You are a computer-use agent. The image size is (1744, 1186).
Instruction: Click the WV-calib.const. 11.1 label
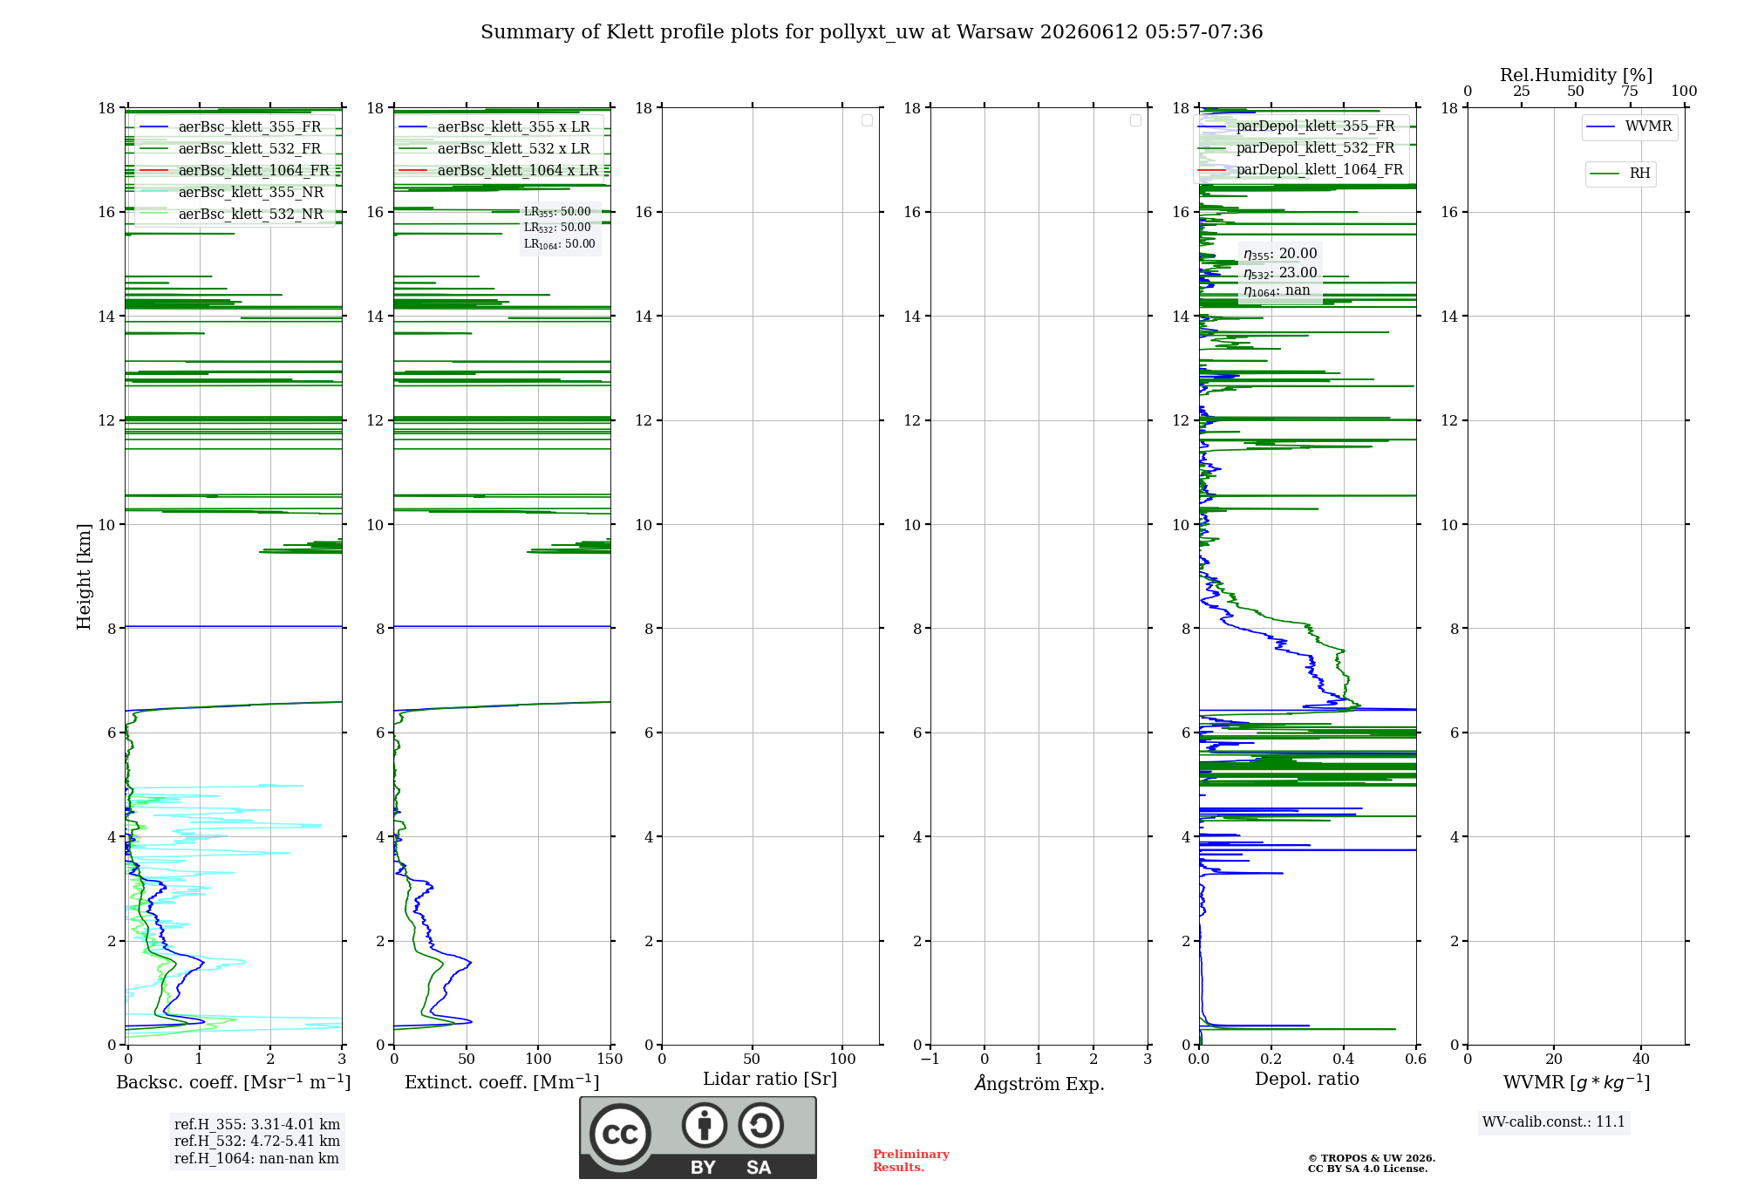coord(1554,1121)
